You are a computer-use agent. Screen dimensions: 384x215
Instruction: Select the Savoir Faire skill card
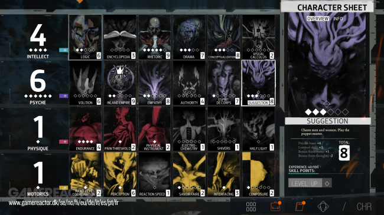189,174
